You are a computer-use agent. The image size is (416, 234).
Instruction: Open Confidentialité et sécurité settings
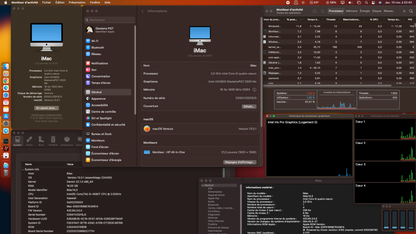click(109, 125)
